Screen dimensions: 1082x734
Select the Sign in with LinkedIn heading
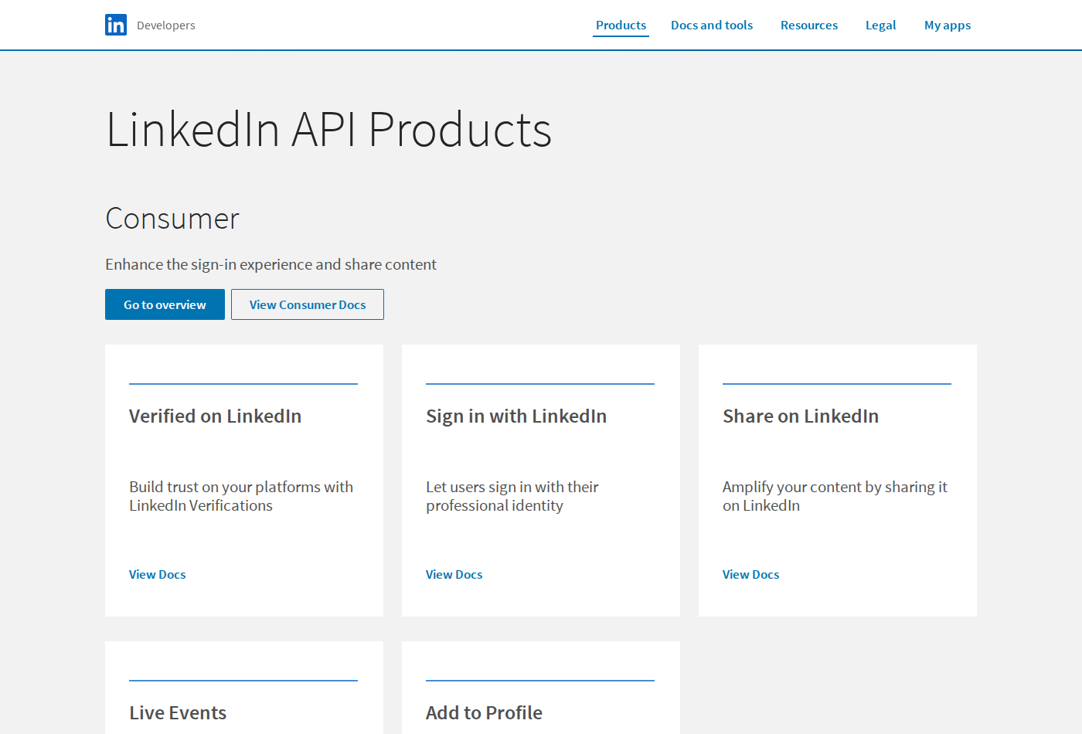pos(516,416)
